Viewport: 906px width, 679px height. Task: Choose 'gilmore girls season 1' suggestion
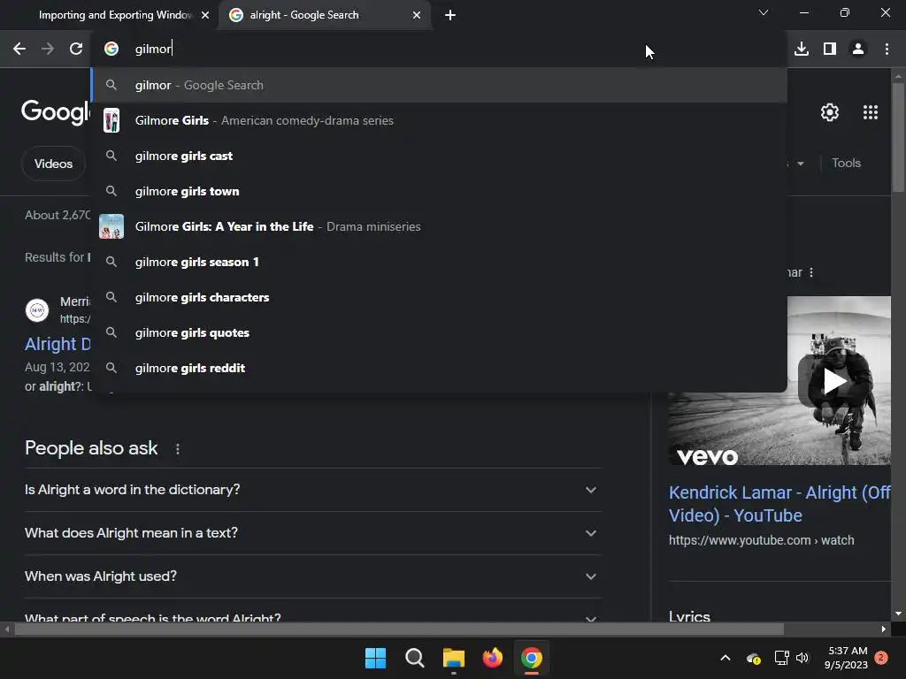point(439,262)
